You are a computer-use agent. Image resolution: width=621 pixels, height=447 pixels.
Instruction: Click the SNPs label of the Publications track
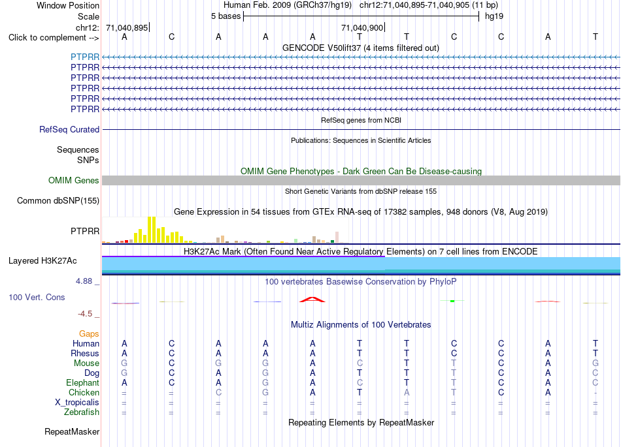(88, 160)
